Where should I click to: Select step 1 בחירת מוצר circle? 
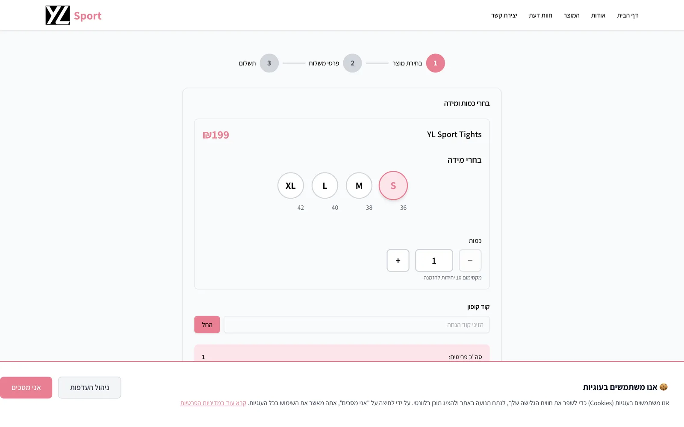click(x=435, y=63)
